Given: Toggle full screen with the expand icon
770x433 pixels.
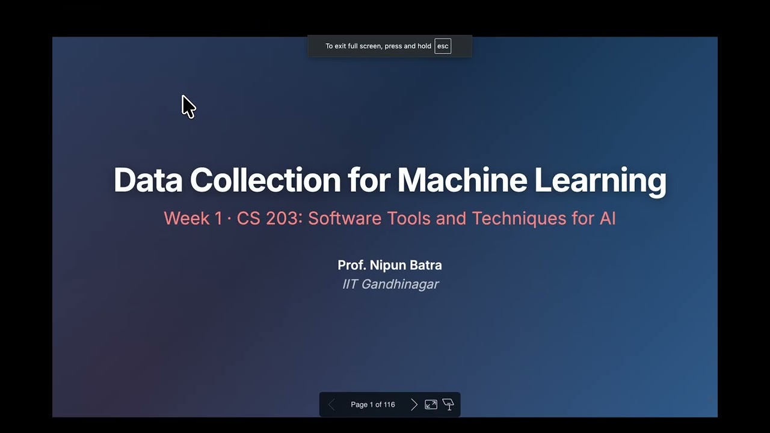Looking at the screenshot, I should pos(431,405).
